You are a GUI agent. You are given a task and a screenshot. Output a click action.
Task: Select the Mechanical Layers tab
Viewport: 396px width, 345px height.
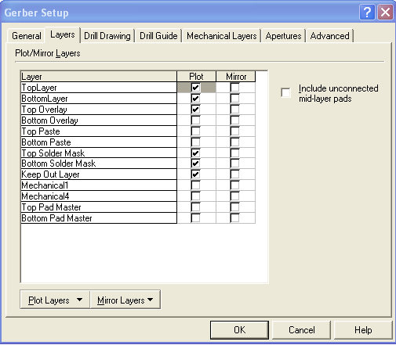pos(222,36)
